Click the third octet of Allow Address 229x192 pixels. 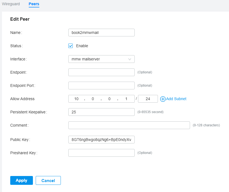point(110,99)
